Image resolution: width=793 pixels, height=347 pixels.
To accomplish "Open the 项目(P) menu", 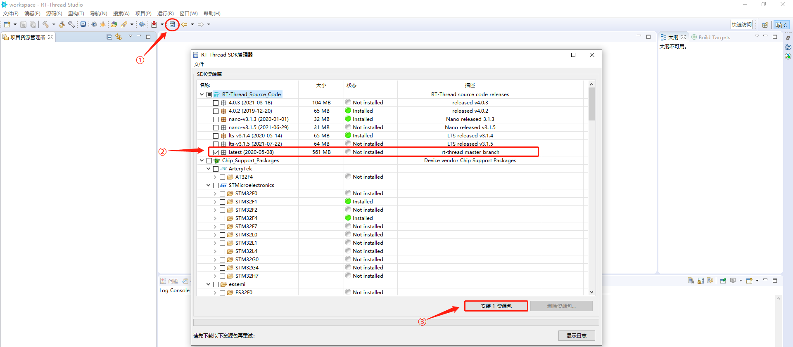I will [143, 14].
